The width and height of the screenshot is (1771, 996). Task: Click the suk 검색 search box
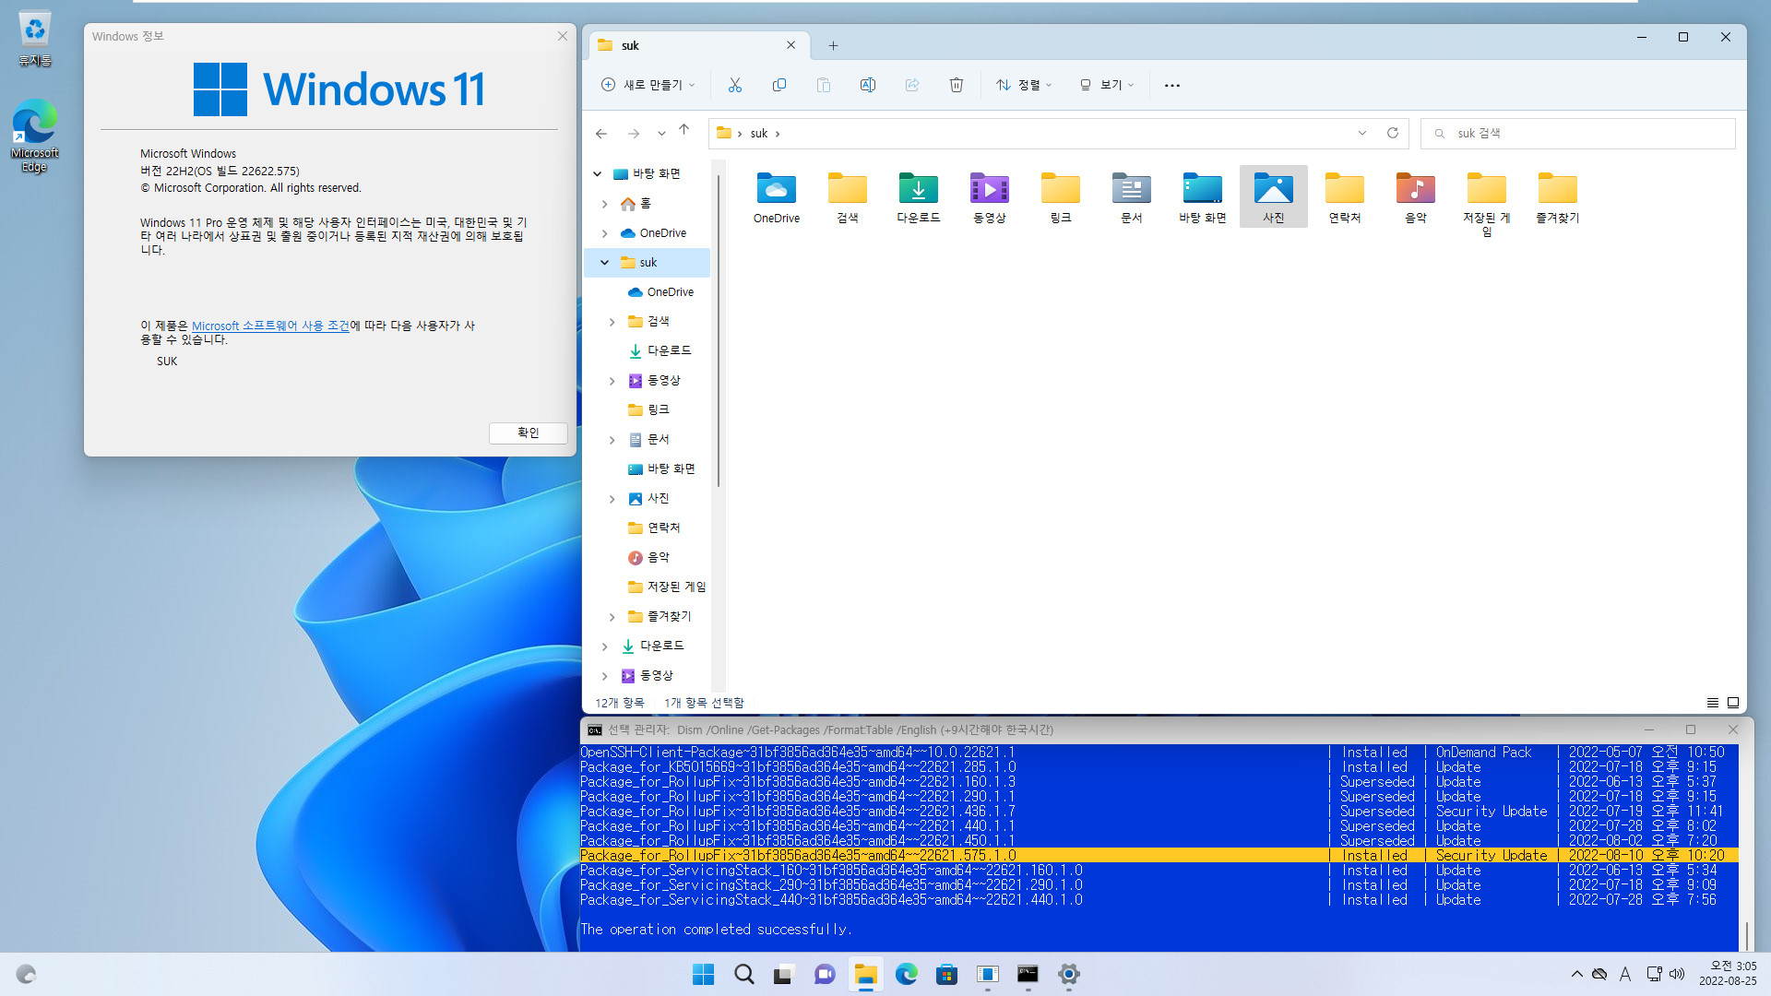[x=1577, y=134]
